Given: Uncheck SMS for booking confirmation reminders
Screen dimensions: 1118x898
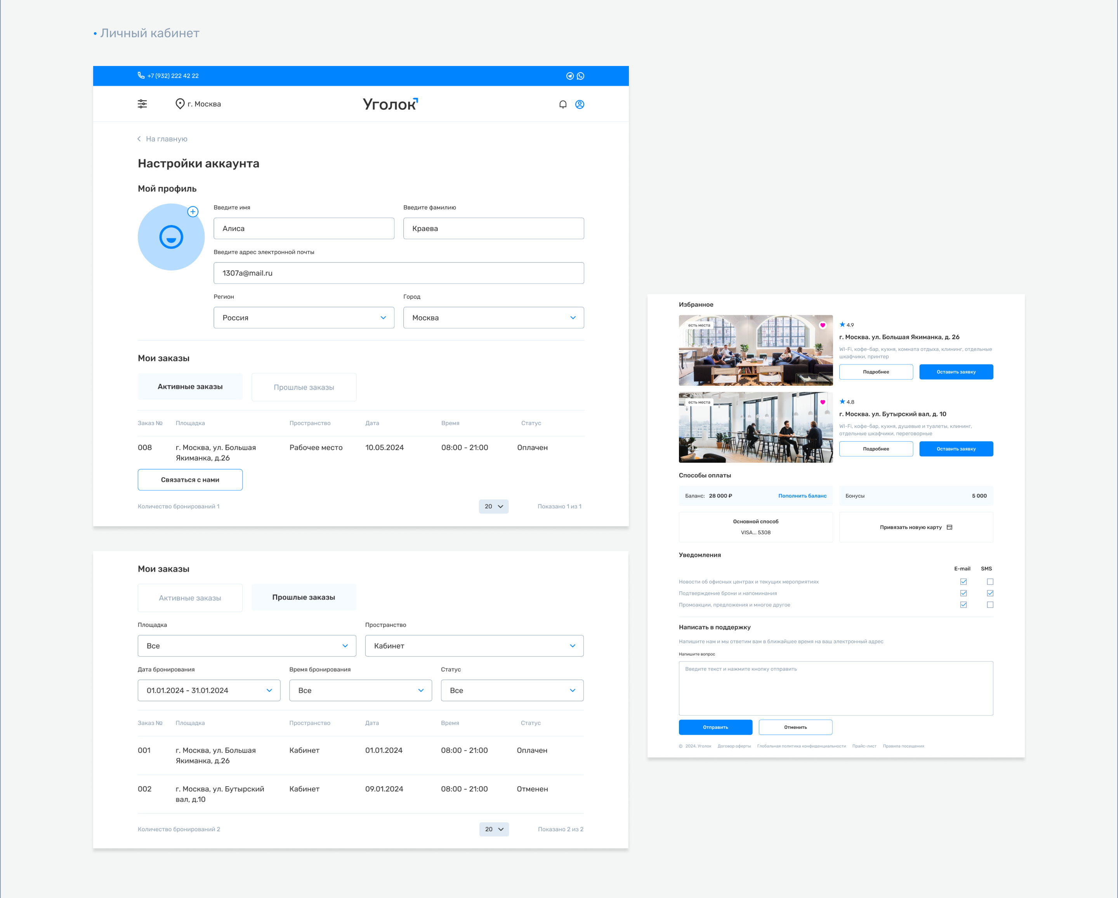Looking at the screenshot, I should [x=990, y=593].
